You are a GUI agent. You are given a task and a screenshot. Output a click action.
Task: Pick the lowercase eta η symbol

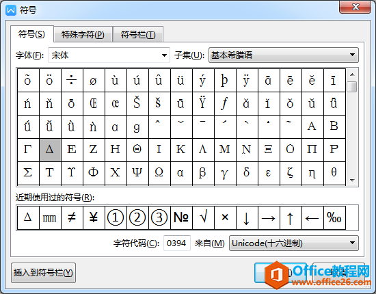(x=312, y=173)
